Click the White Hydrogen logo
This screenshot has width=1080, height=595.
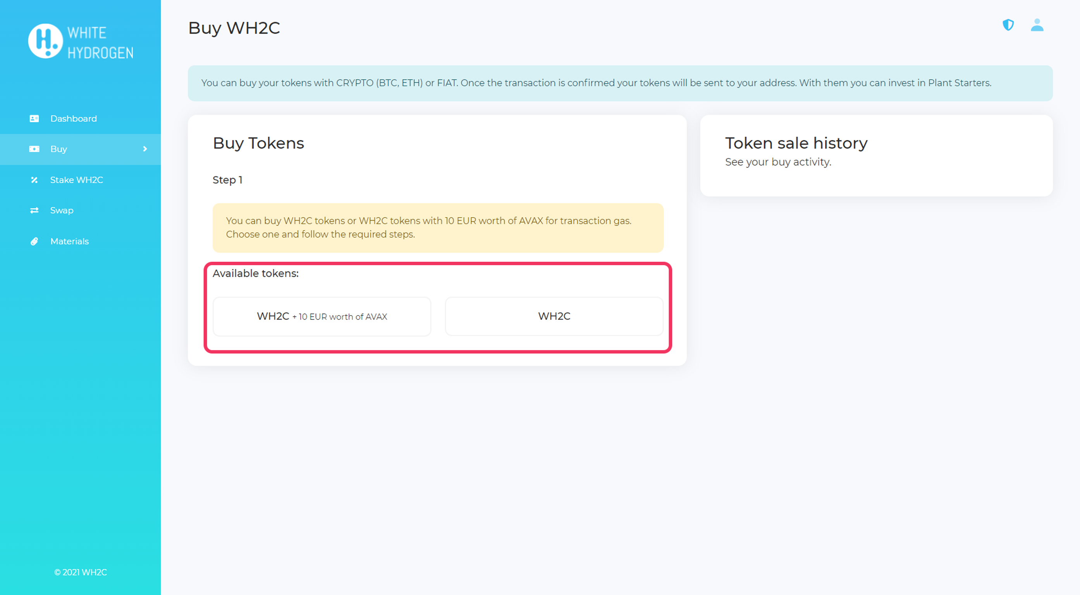pos(80,41)
